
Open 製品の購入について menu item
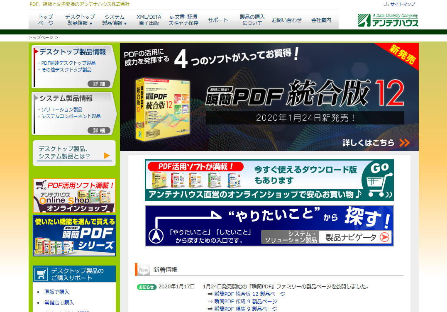click(252, 20)
